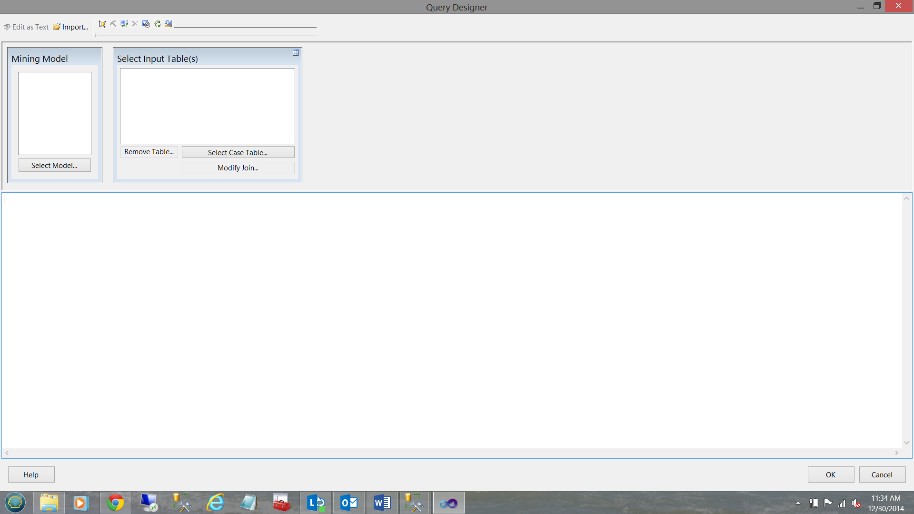Click the horizontal scrollbar right arrow
914x514 pixels.
pos(896,453)
